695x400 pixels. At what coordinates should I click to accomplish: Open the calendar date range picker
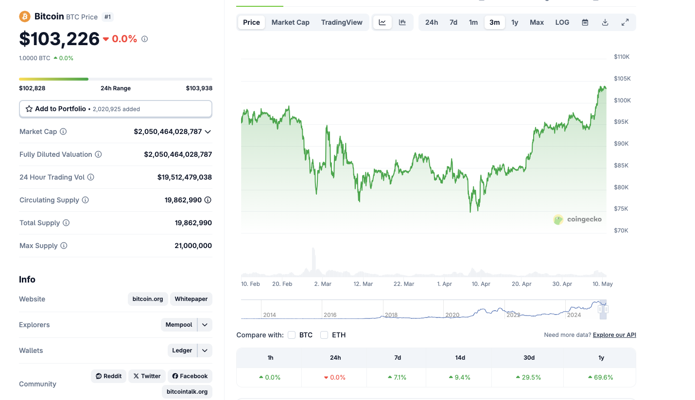(585, 22)
